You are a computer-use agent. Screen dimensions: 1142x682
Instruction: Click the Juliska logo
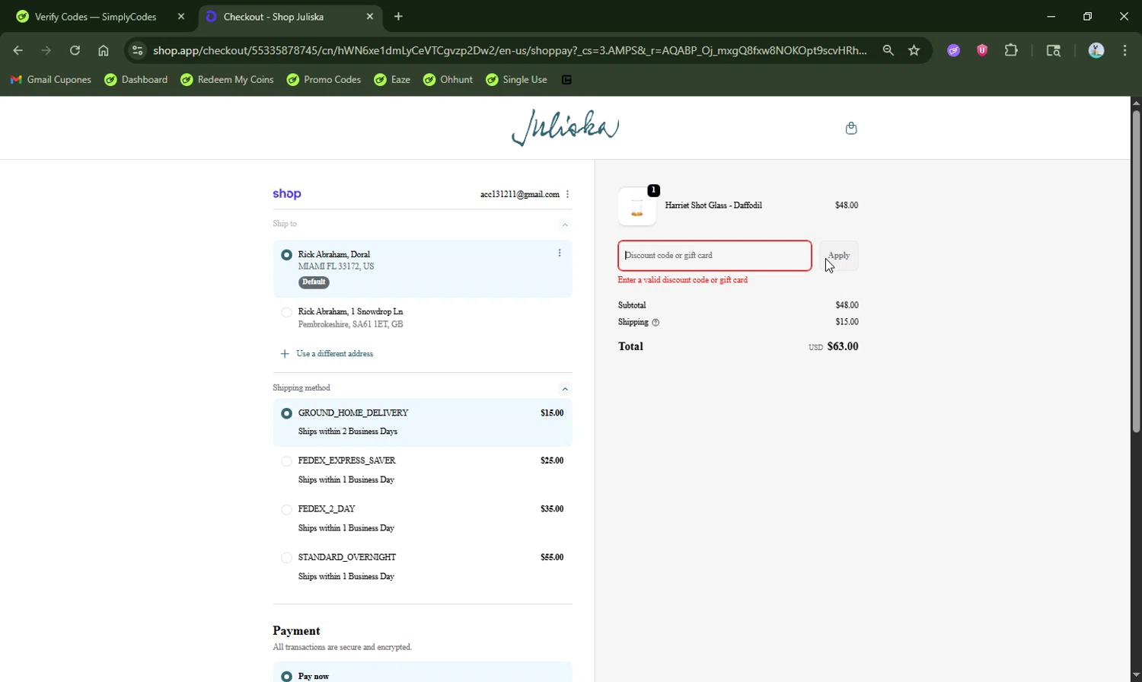[x=565, y=128]
